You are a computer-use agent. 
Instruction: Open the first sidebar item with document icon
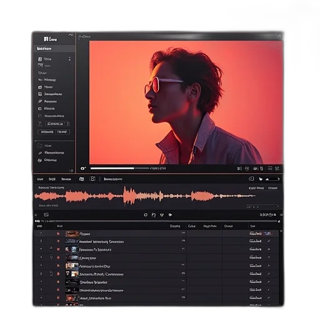tap(45, 59)
